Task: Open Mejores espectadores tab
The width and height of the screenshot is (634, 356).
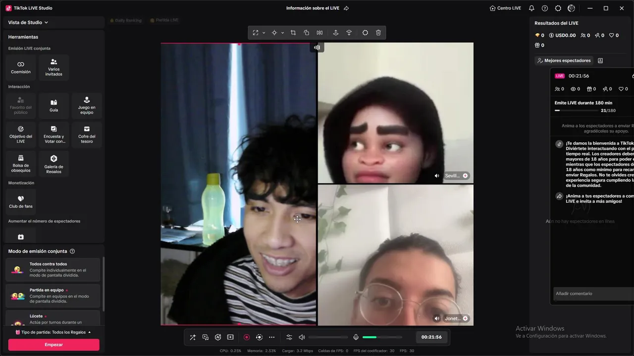Action: tap(564, 60)
